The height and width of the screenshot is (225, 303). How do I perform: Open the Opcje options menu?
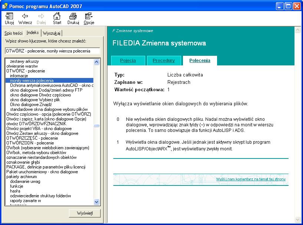point(89,18)
